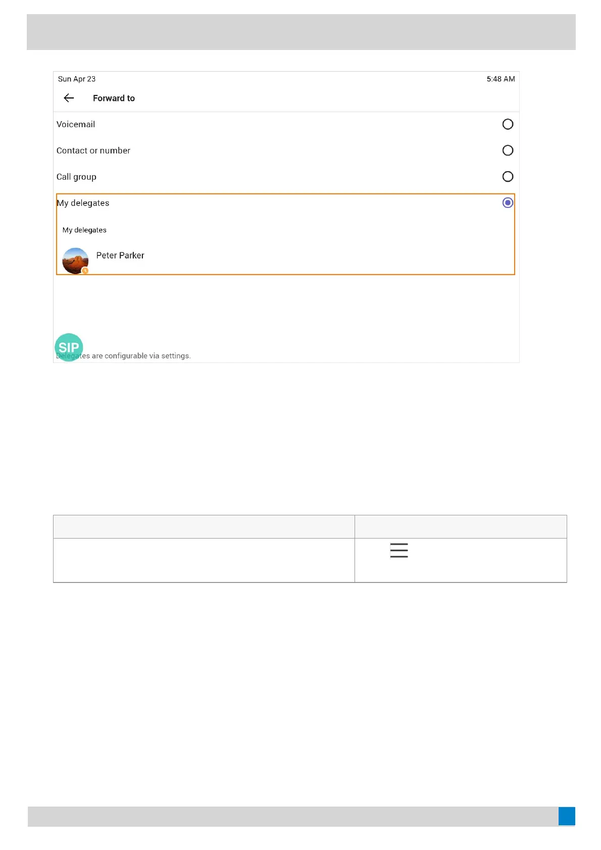Select the Voicemail radio button

click(508, 124)
